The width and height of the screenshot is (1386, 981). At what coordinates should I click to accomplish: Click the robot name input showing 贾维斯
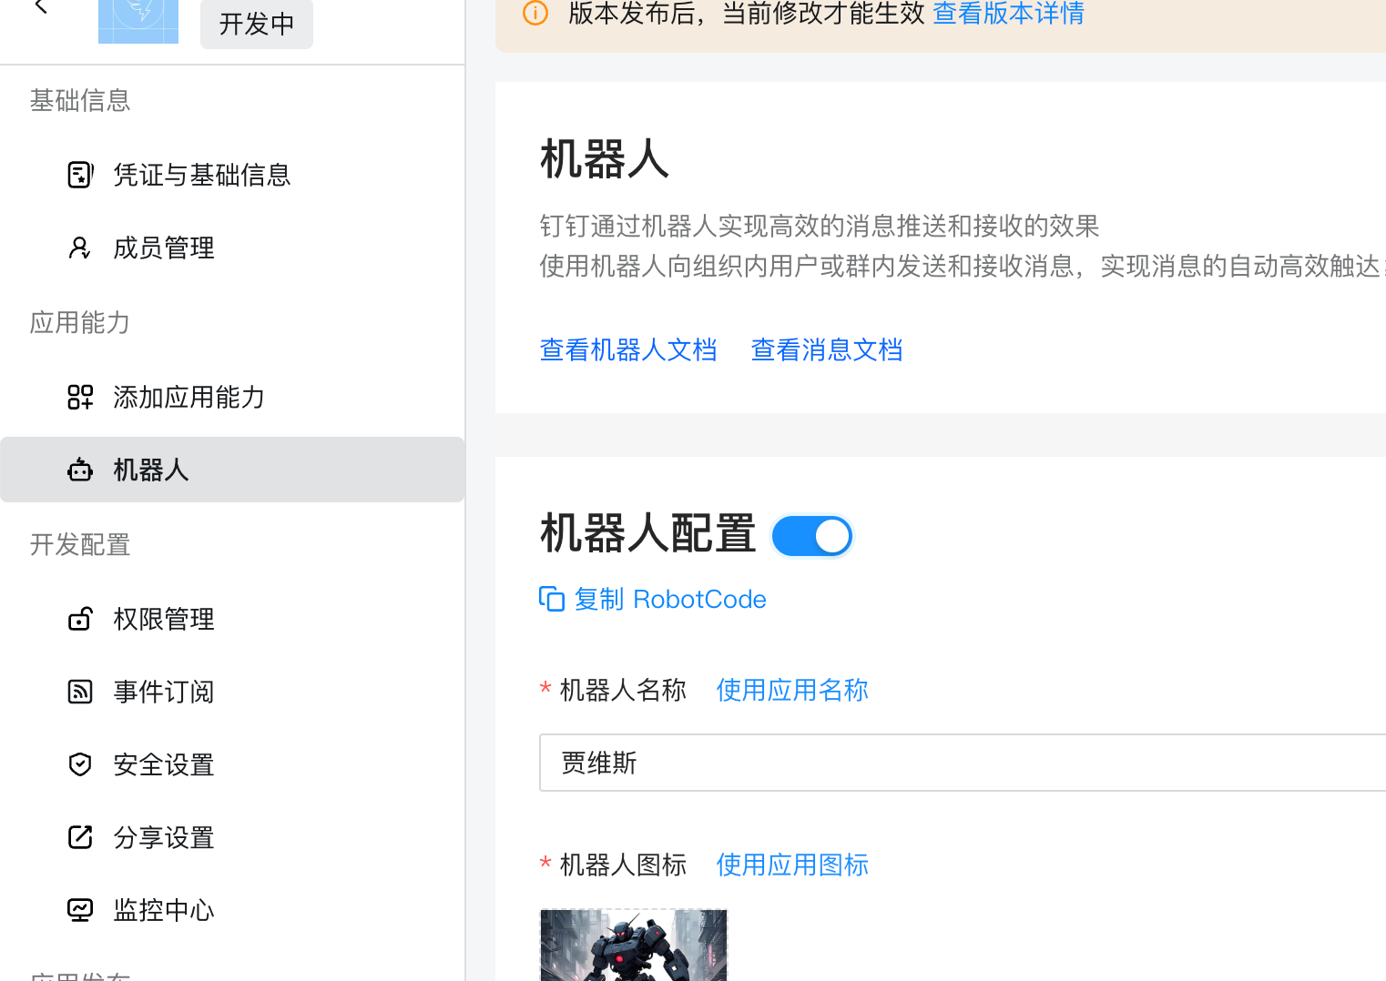click(820, 763)
